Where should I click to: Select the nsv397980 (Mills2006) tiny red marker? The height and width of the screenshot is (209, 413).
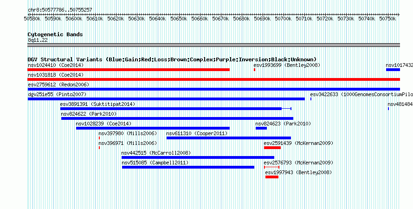[x=99, y=138]
